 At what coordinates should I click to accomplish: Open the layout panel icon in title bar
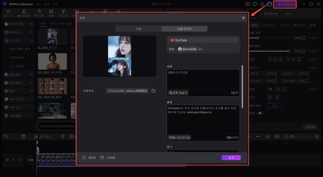click(247, 4)
